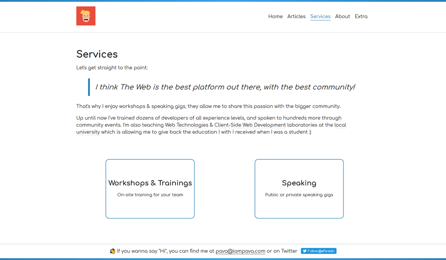The width and height of the screenshot is (446, 260).
Task: Select the Services nav item
Action: 320,16
